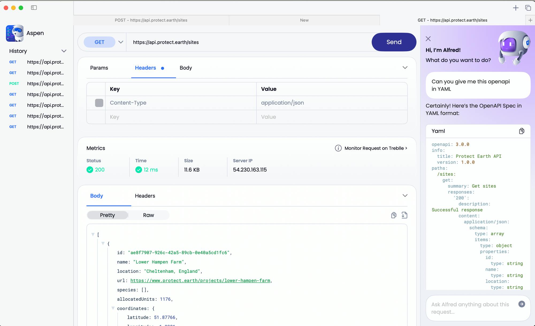Toggle Pretty view for response body
Image resolution: width=535 pixels, height=326 pixels.
[107, 215]
